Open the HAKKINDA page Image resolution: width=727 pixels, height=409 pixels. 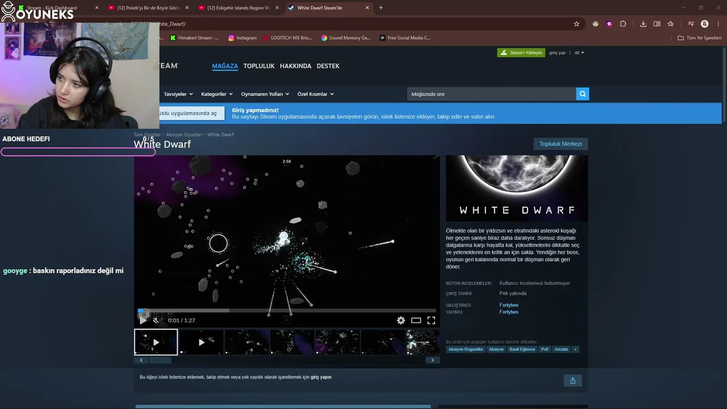pos(296,66)
